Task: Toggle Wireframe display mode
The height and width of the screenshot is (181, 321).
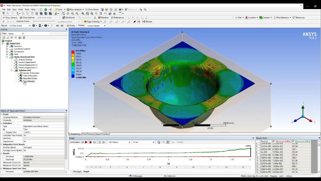Action: coord(68,18)
